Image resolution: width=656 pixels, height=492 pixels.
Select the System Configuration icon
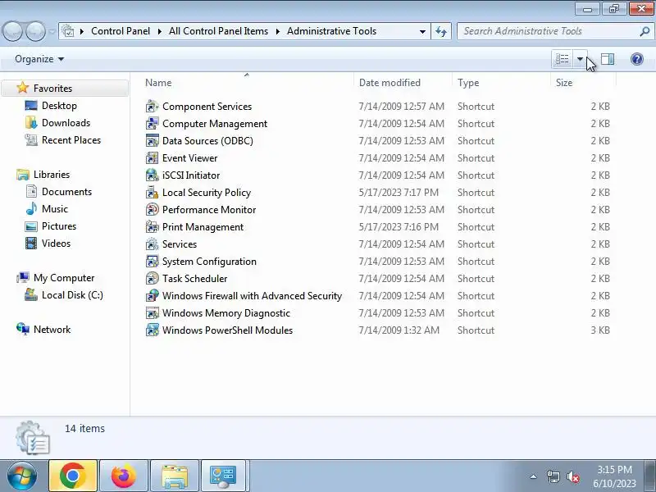tap(152, 261)
